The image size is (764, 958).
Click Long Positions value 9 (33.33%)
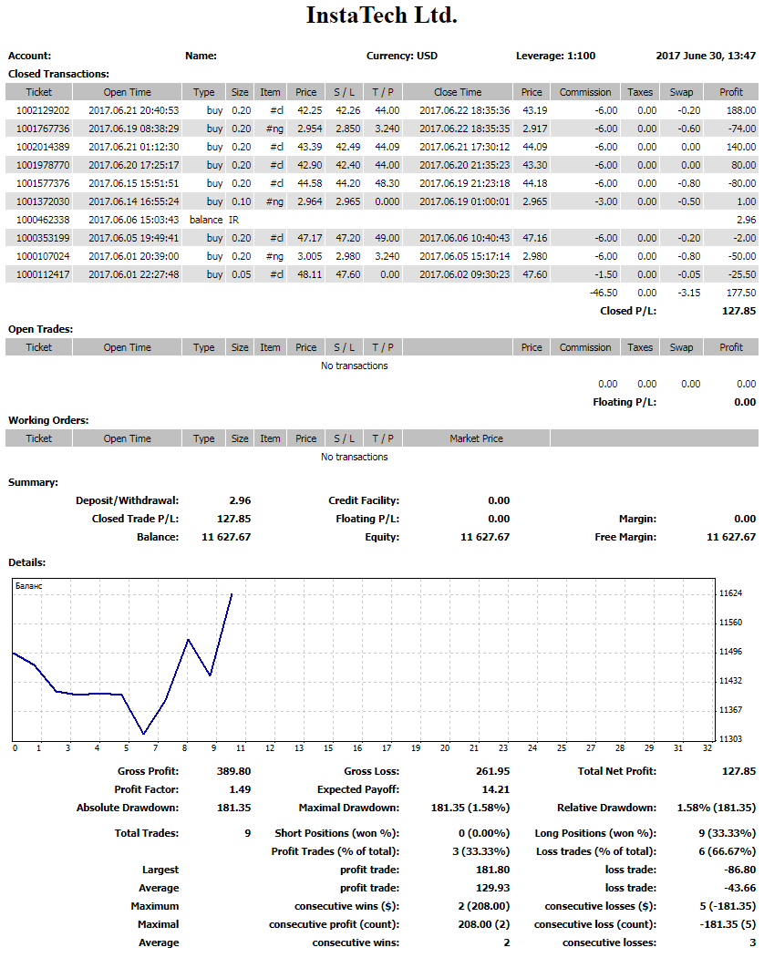(728, 833)
